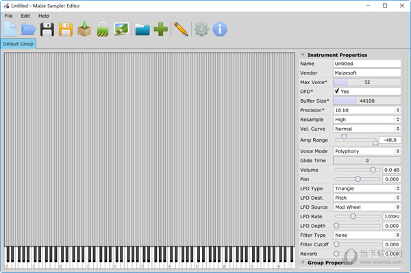Collapse the Group Properties section
This screenshot has height=273, width=411.
pyautogui.click(x=303, y=262)
